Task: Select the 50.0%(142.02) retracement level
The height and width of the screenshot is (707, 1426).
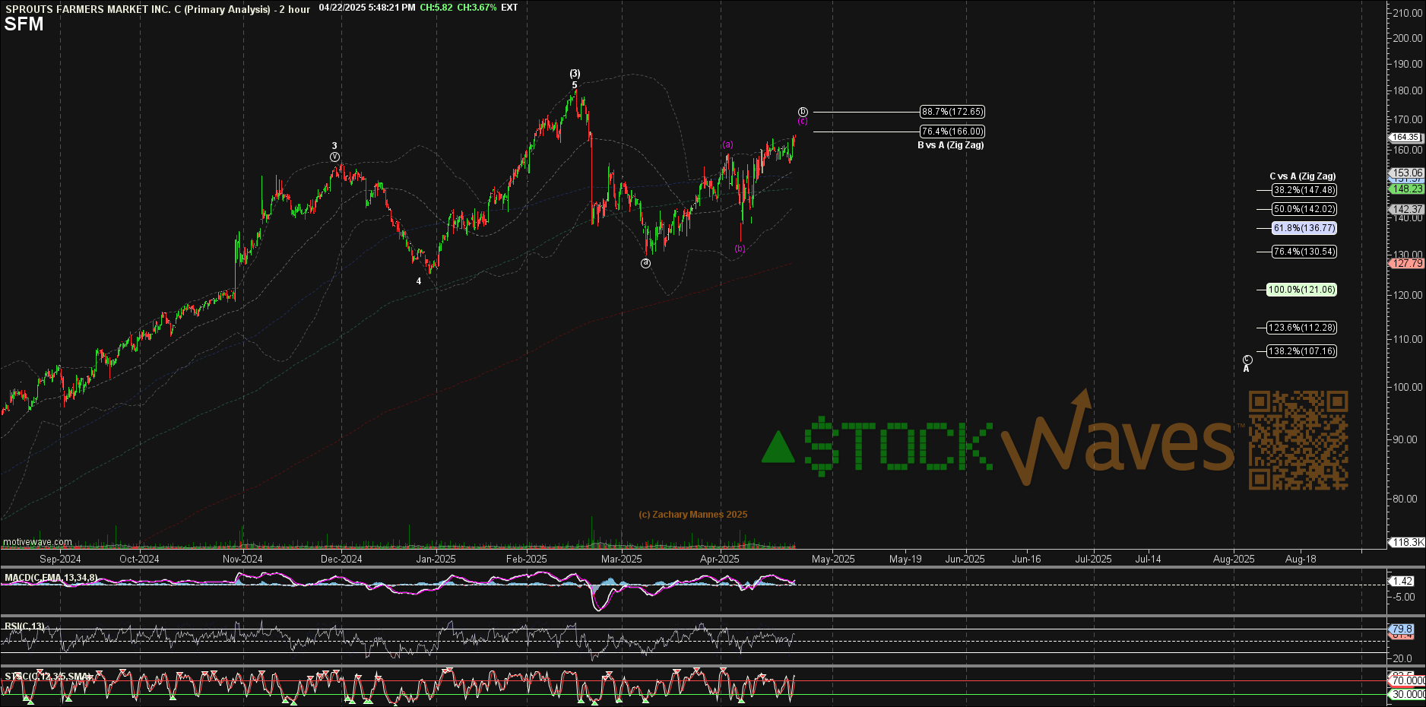Action: (x=1304, y=209)
